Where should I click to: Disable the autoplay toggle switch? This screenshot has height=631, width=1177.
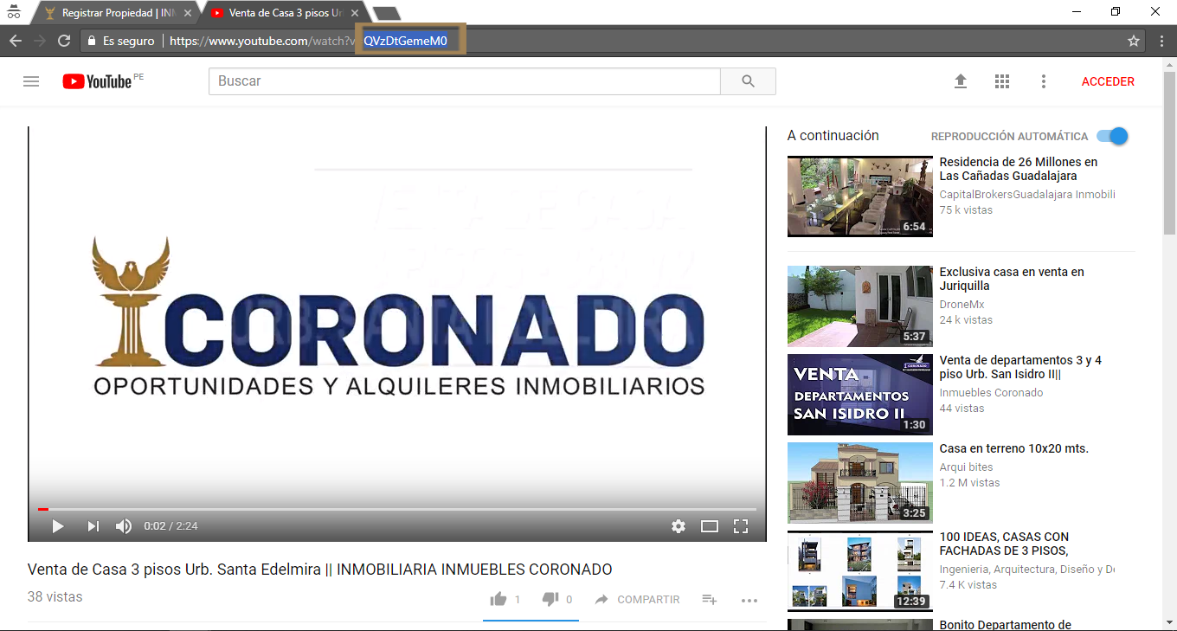click(1113, 136)
